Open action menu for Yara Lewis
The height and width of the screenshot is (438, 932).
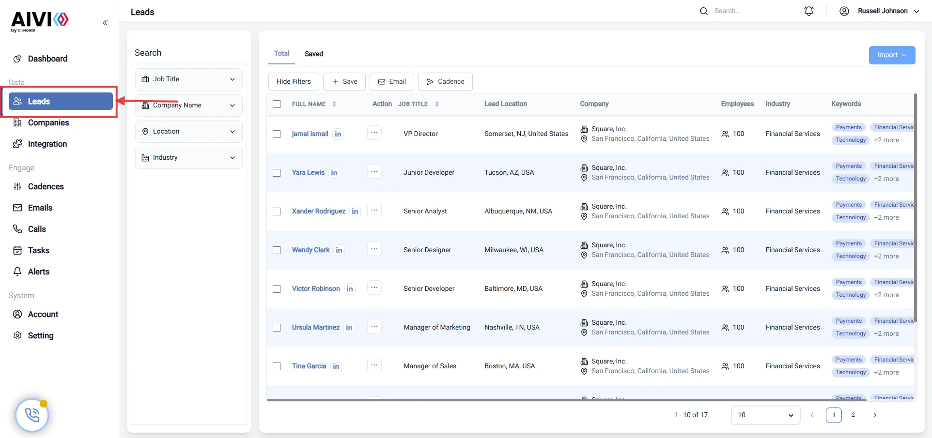(x=374, y=171)
